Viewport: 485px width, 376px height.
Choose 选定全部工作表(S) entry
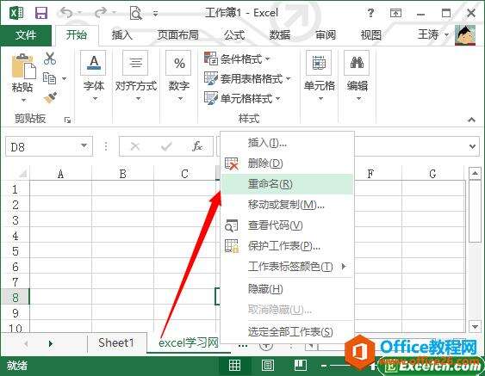tap(288, 332)
